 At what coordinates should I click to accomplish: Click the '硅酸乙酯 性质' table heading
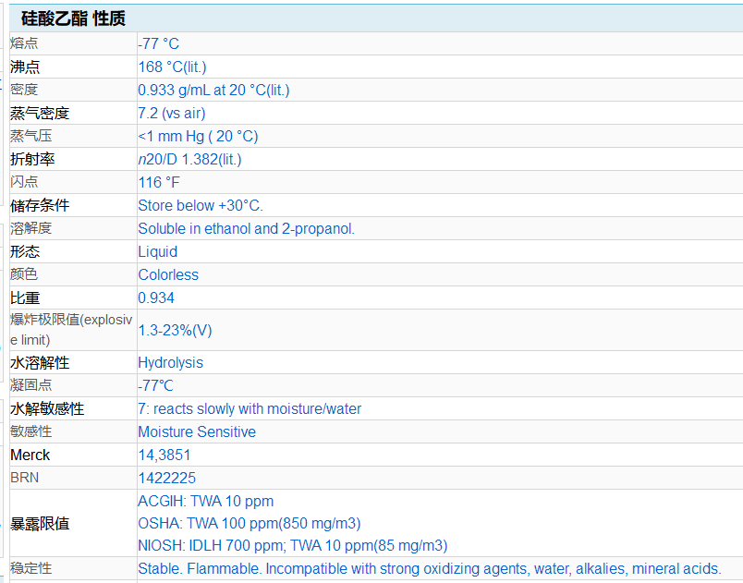pos(73,18)
